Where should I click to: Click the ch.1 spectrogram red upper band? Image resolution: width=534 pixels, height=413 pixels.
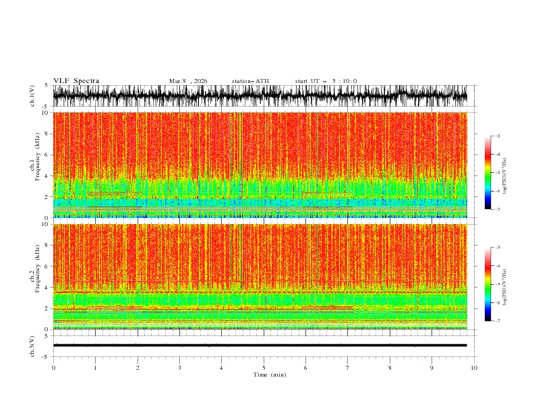(x=260, y=145)
